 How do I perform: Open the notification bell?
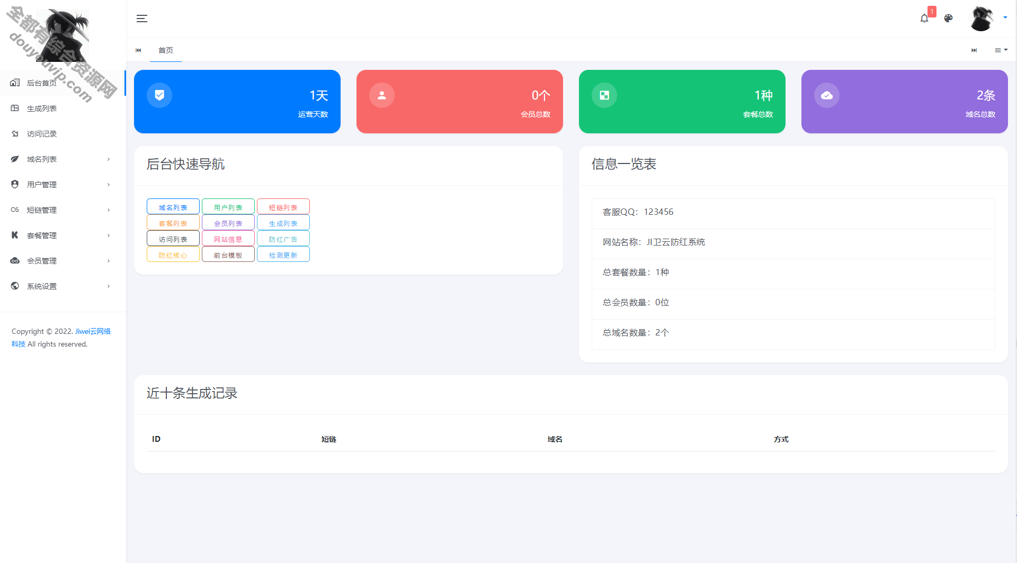(924, 19)
